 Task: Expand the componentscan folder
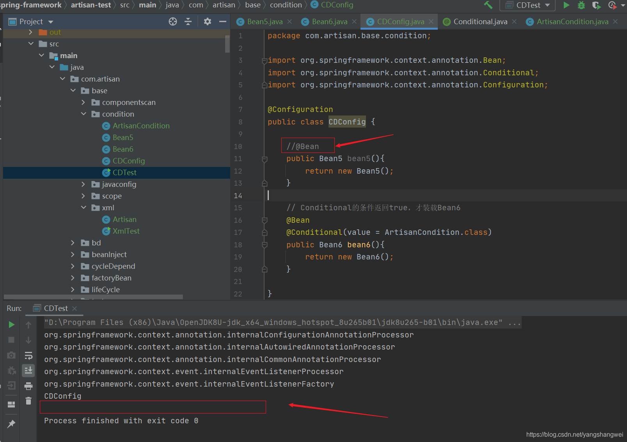[83, 102]
